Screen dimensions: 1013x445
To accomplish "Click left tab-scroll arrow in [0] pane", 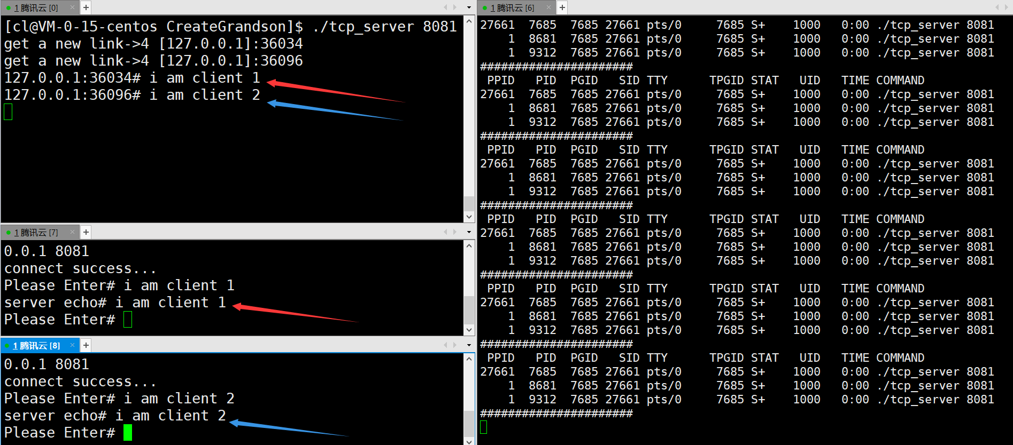I will [x=445, y=7].
